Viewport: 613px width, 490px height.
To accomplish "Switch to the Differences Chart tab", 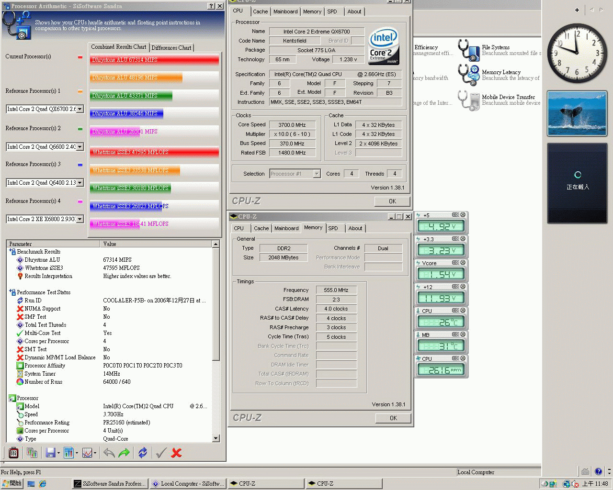I will tap(171, 48).
